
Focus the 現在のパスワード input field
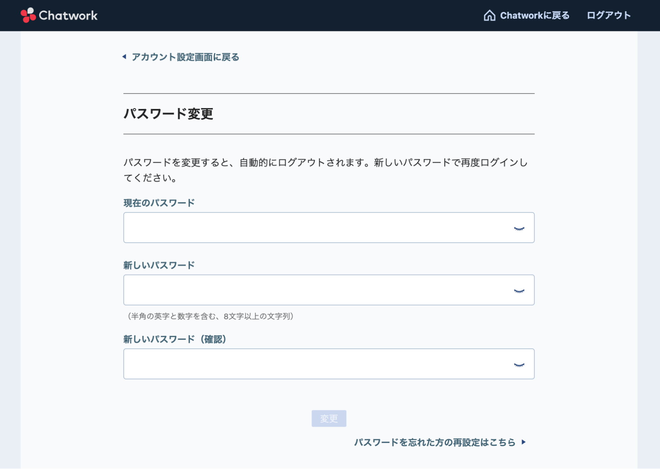tap(297, 228)
